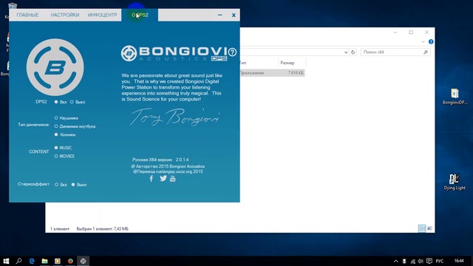This screenshot has height=266, width=473.
Task: Open the ГЛАВНЫЕ tab
Action: click(x=27, y=15)
